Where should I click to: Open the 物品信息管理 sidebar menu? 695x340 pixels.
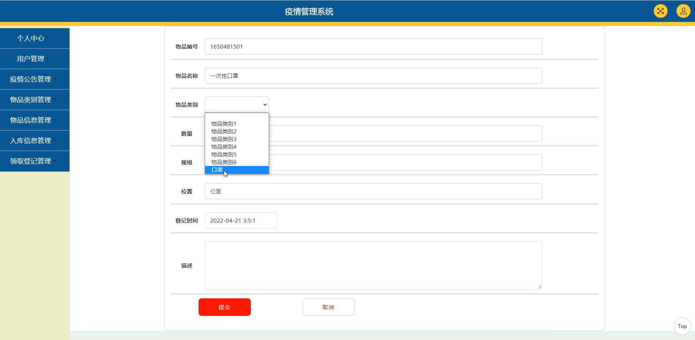(35, 120)
